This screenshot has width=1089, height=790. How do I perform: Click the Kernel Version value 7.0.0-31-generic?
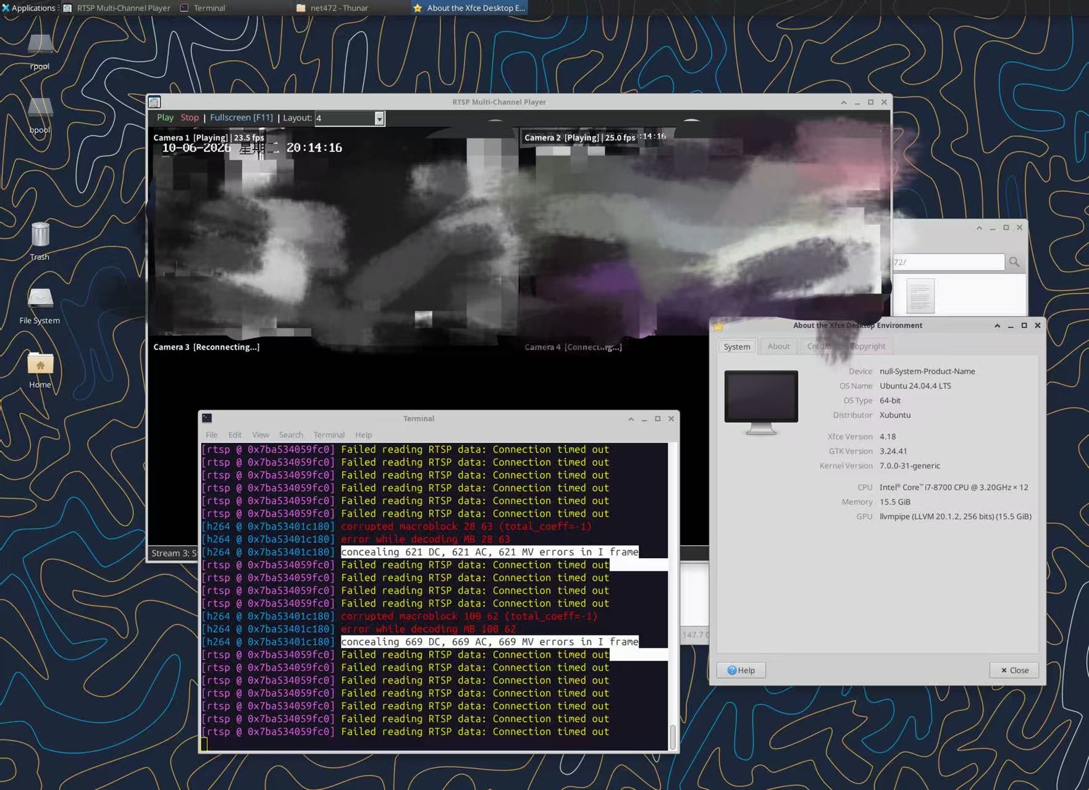[x=910, y=466]
